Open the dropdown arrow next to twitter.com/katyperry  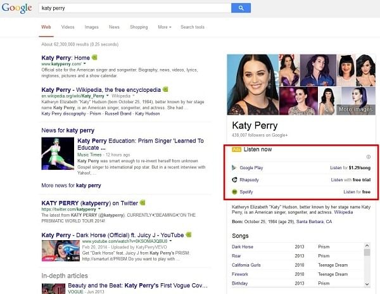99,208
